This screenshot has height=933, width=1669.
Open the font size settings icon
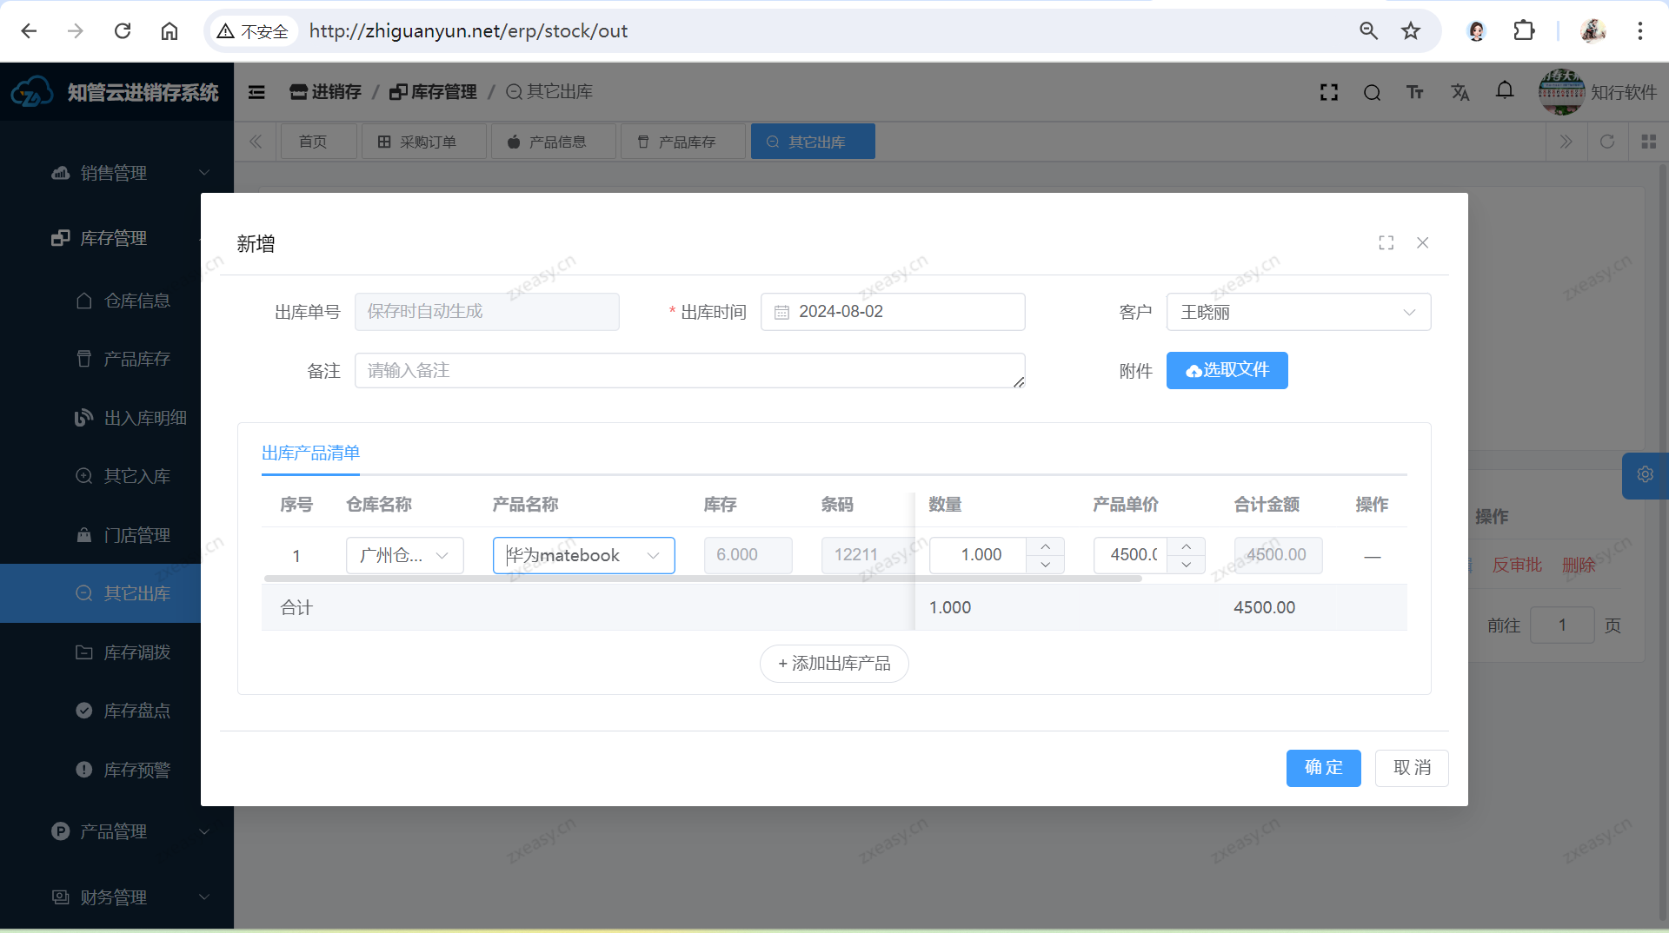[x=1415, y=92]
